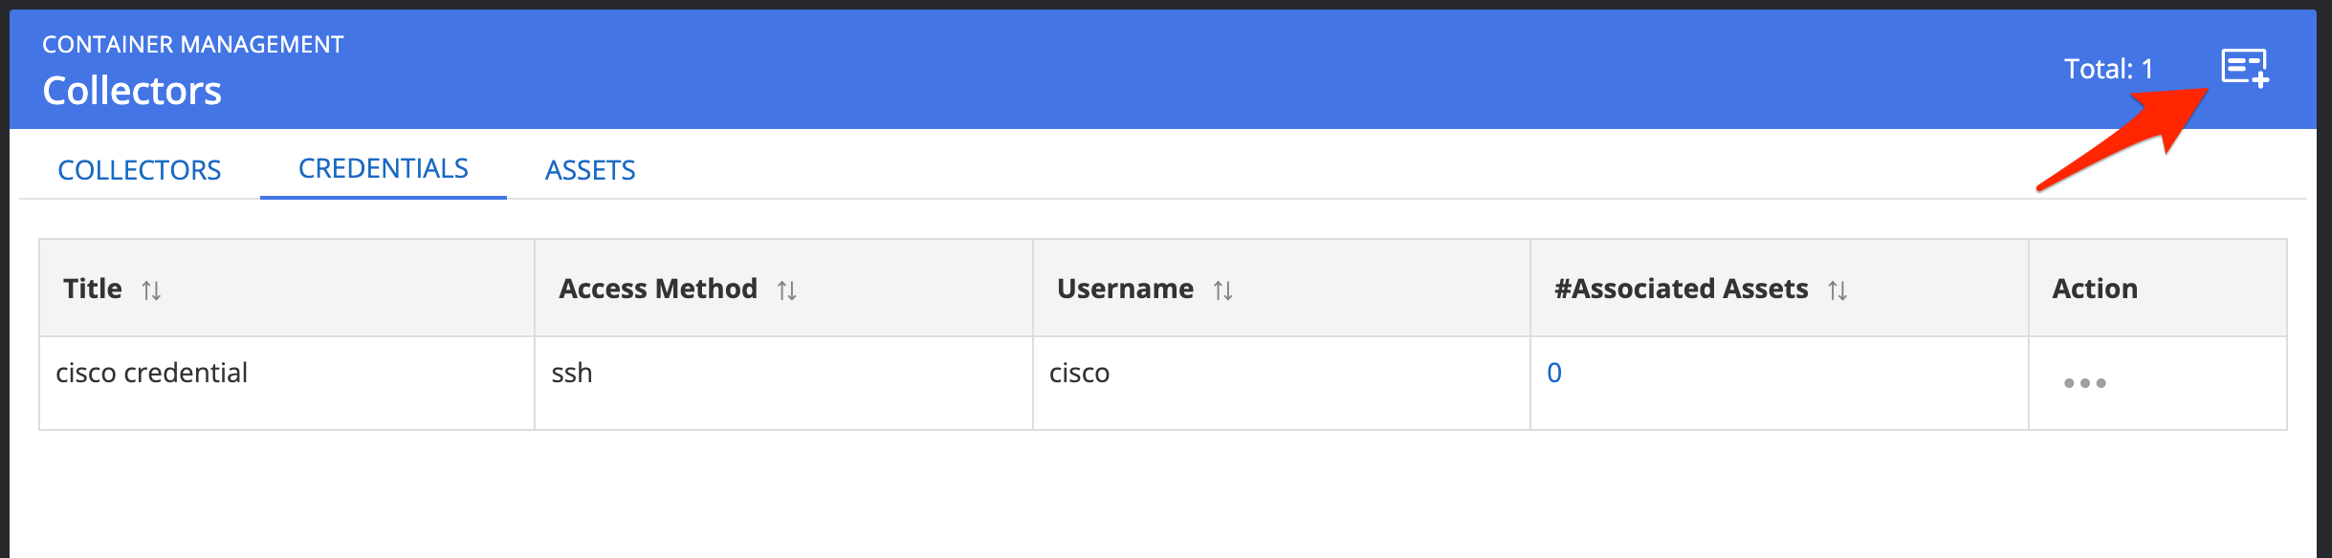Open the three-dot action menu for cisco credential
The image size is (2332, 558).
(x=2084, y=383)
